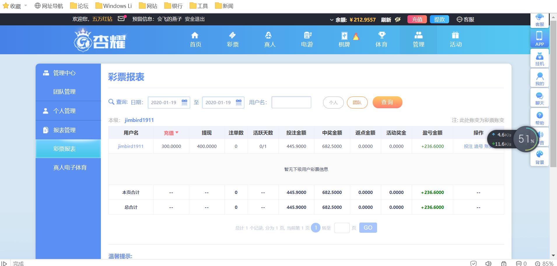Select 真人电子体育 in the sidebar
The image size is (557, 266).
70,167
